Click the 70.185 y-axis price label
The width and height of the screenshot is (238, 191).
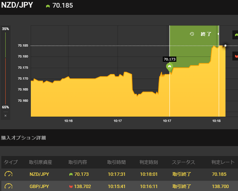(23, 46)
